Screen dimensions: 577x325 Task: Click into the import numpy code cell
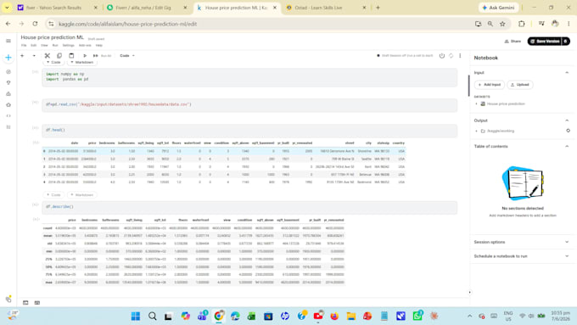[x=249, y=77]
